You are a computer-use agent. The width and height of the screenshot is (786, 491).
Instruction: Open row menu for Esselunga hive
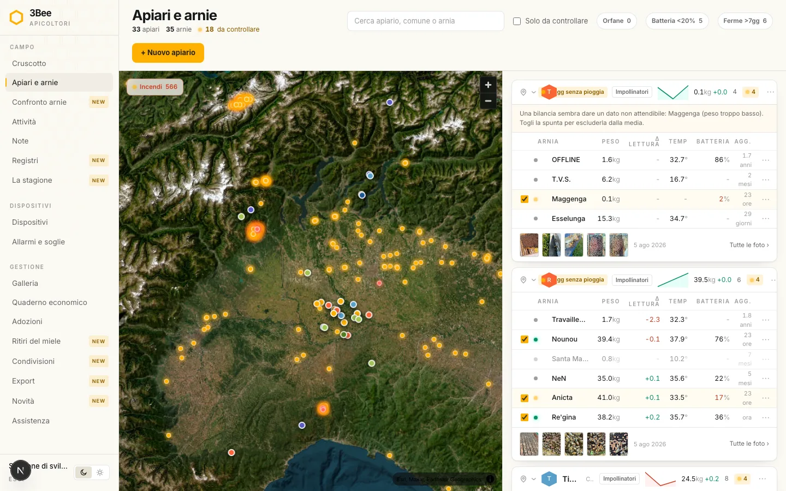(x=766, y=219)
